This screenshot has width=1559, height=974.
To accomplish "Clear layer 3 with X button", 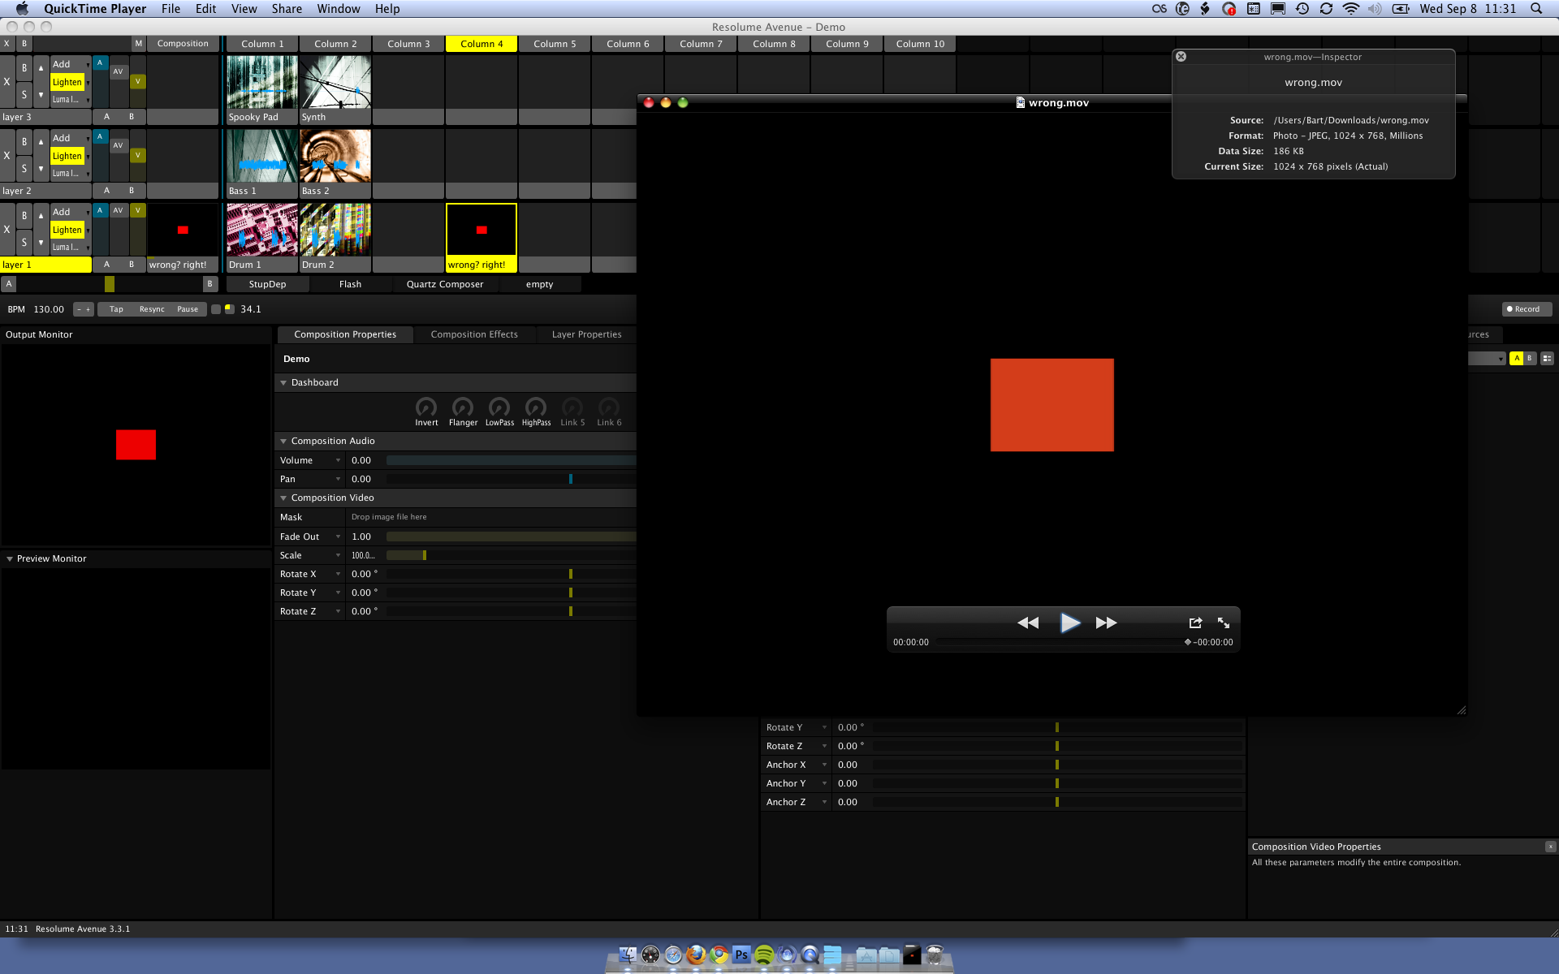I will [x=7, y=81].
